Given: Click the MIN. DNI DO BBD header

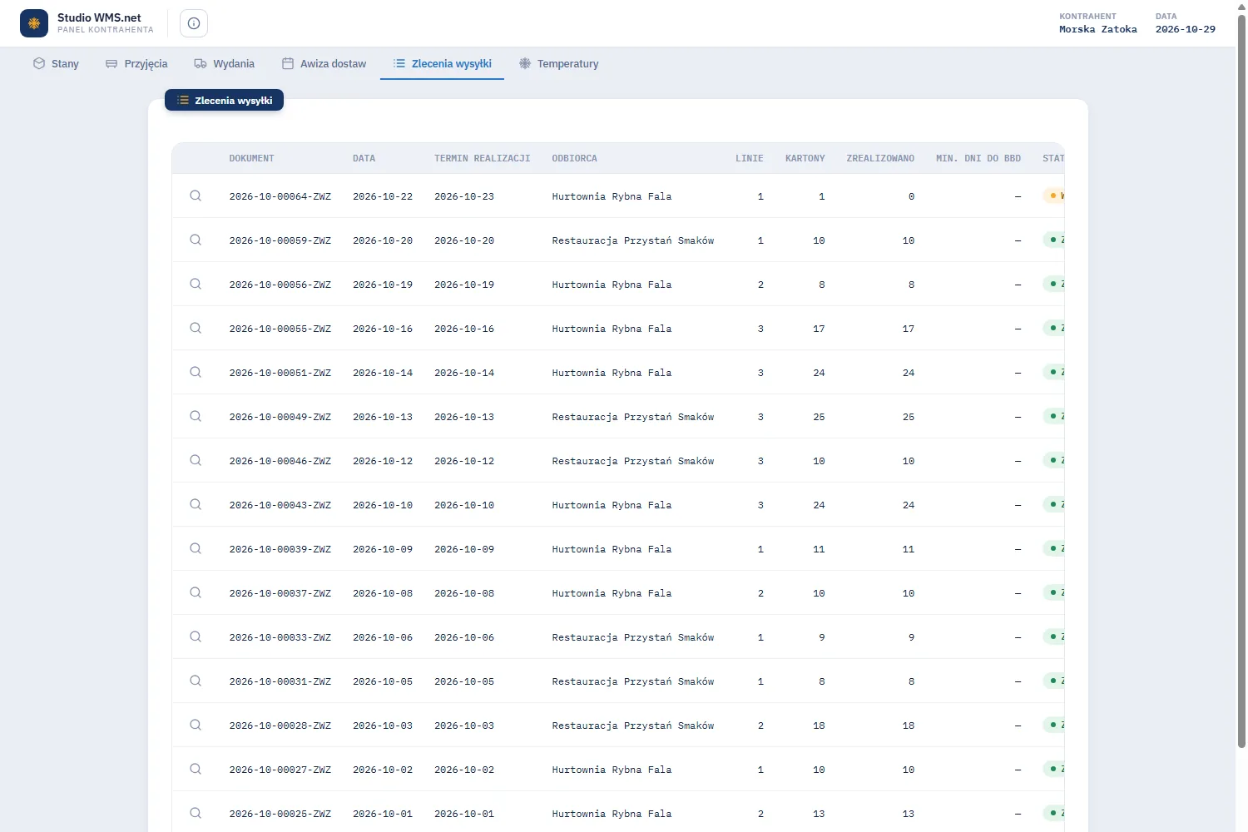Looking at the screenshot, I should pyautogui.click(x=978, y=158).
